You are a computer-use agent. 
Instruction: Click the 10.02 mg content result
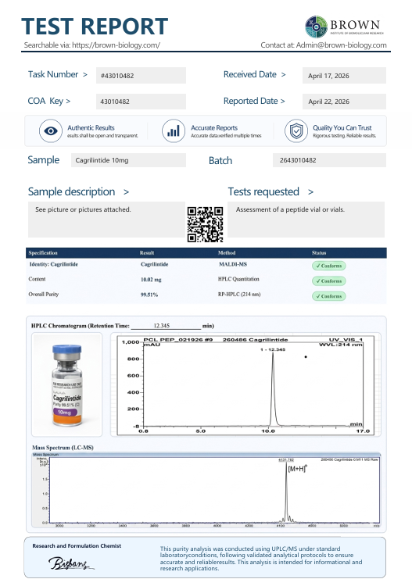click(151, 280)
